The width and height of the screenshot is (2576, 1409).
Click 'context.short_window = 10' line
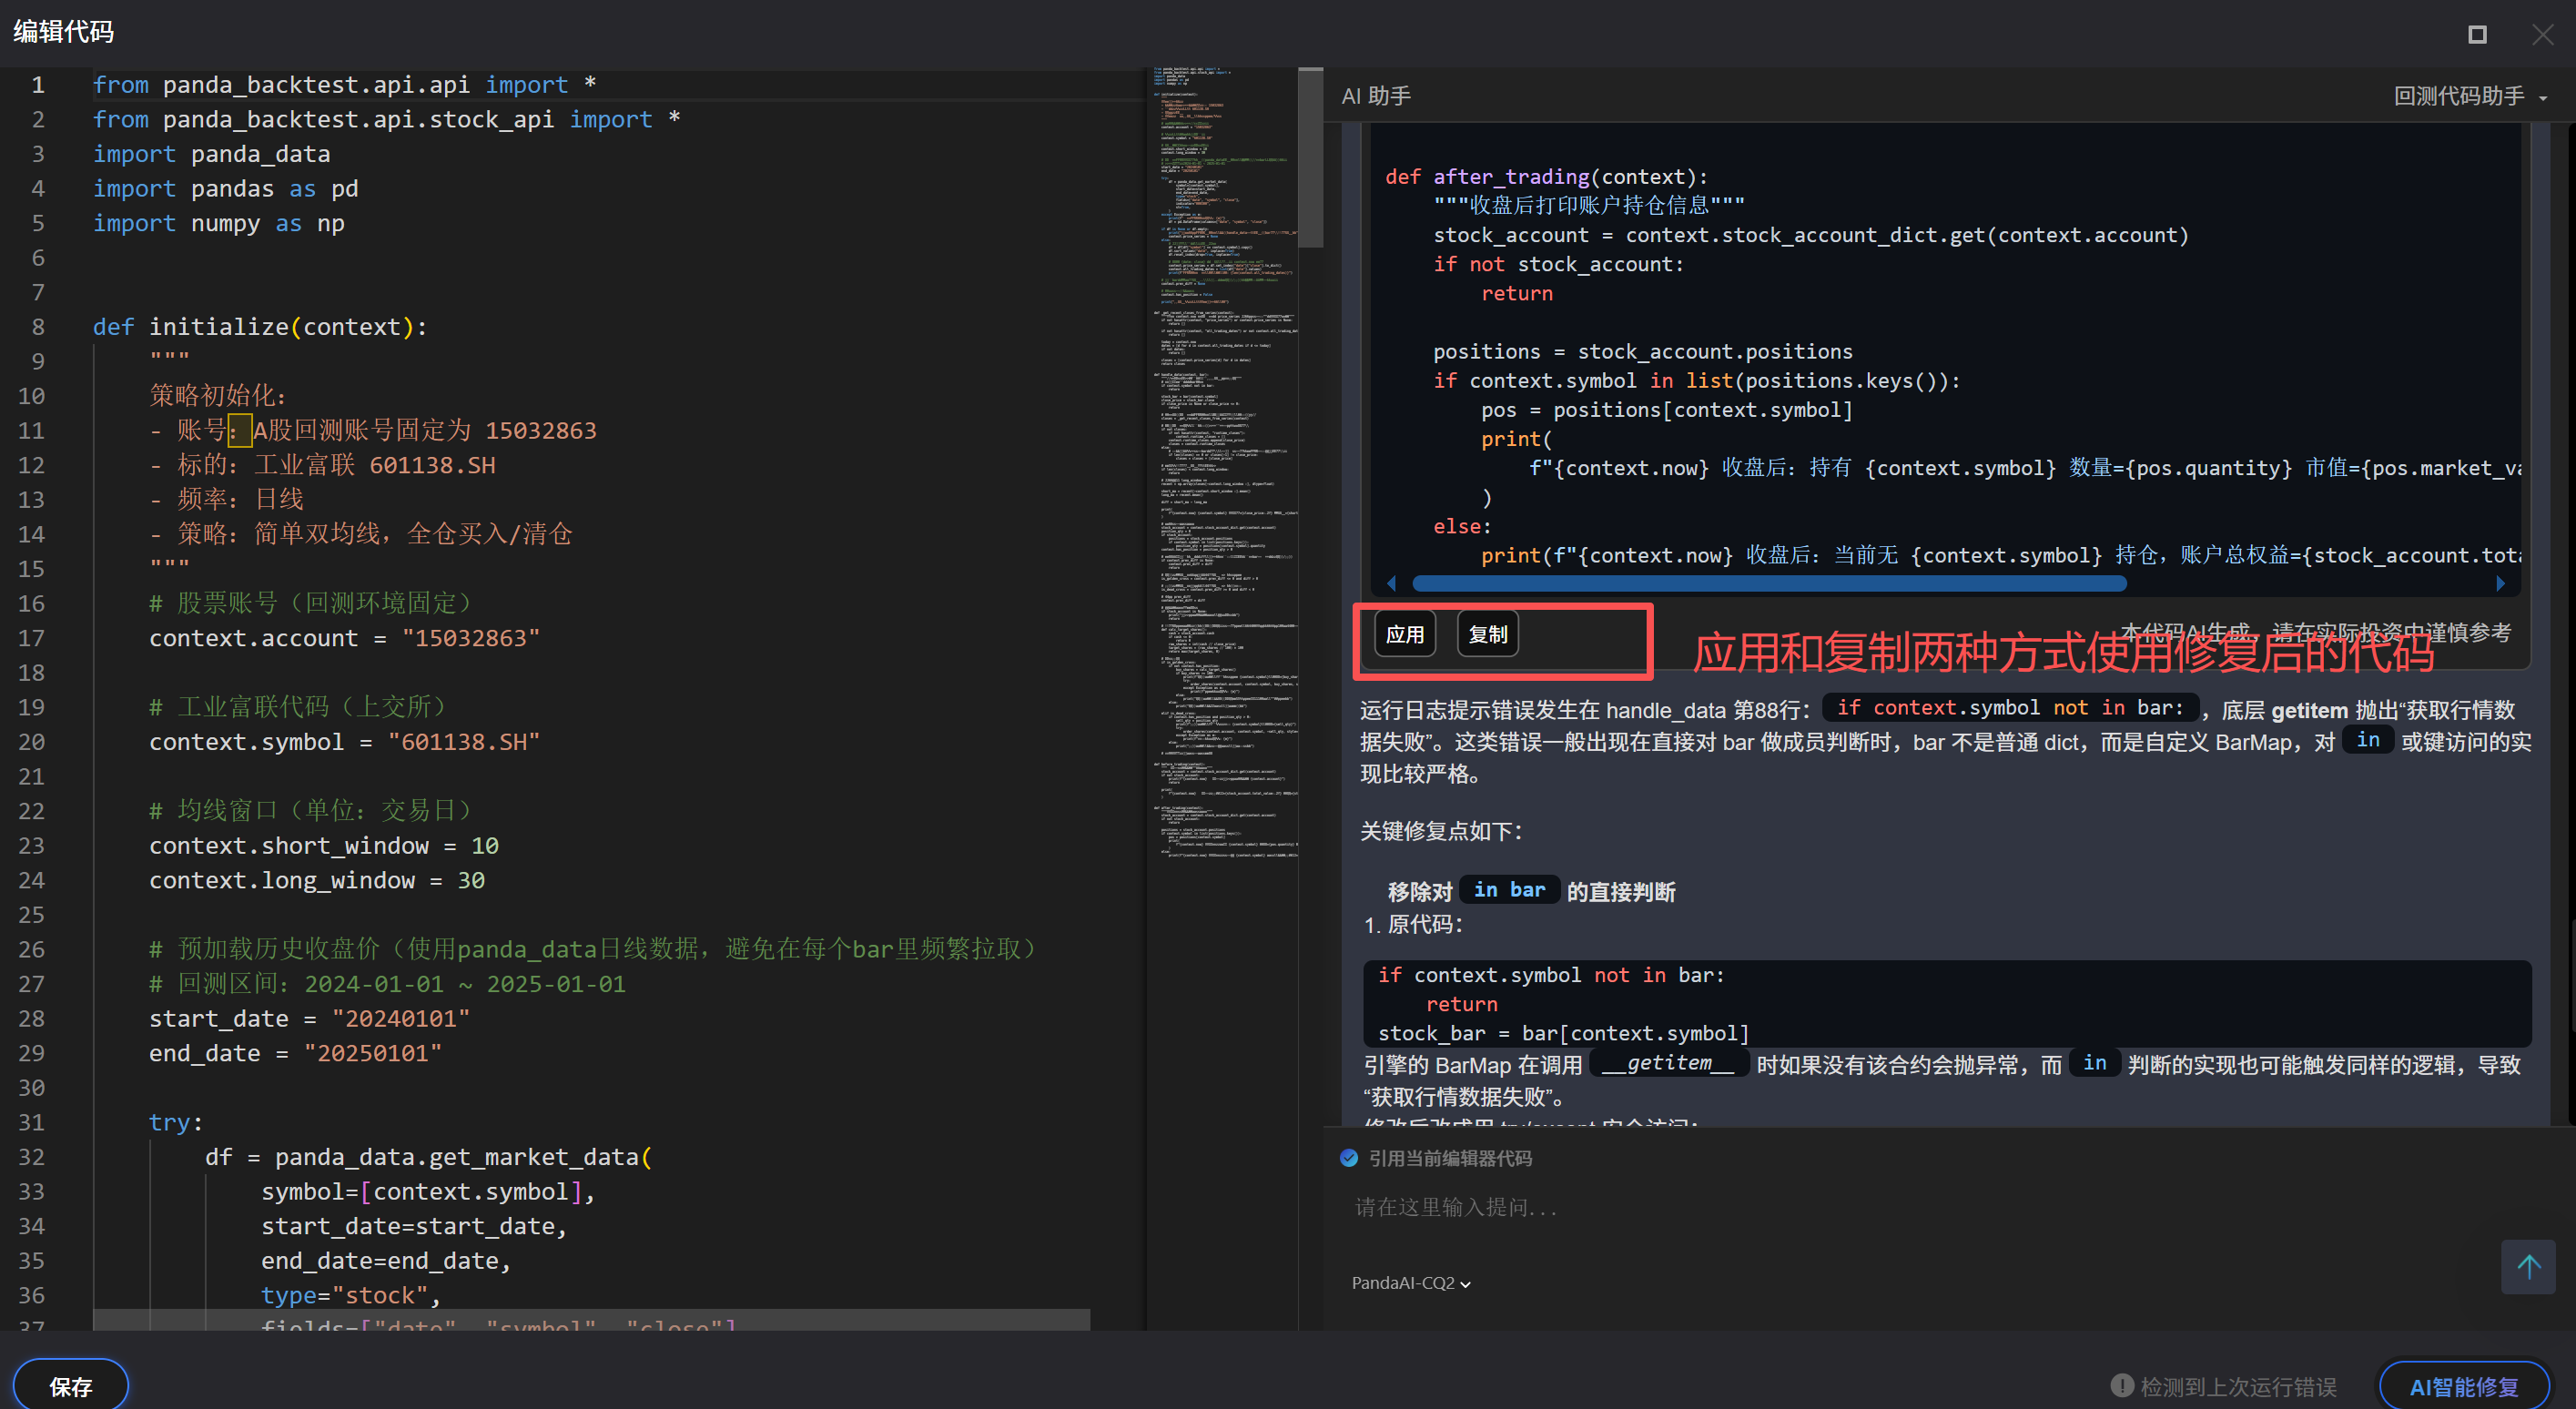coord(323,846)
